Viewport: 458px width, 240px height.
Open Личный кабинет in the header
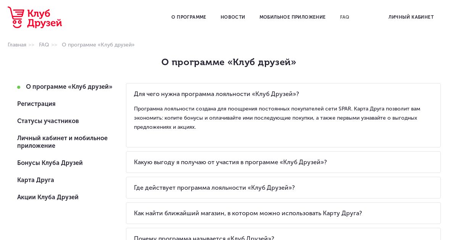[x=411, y=17]
